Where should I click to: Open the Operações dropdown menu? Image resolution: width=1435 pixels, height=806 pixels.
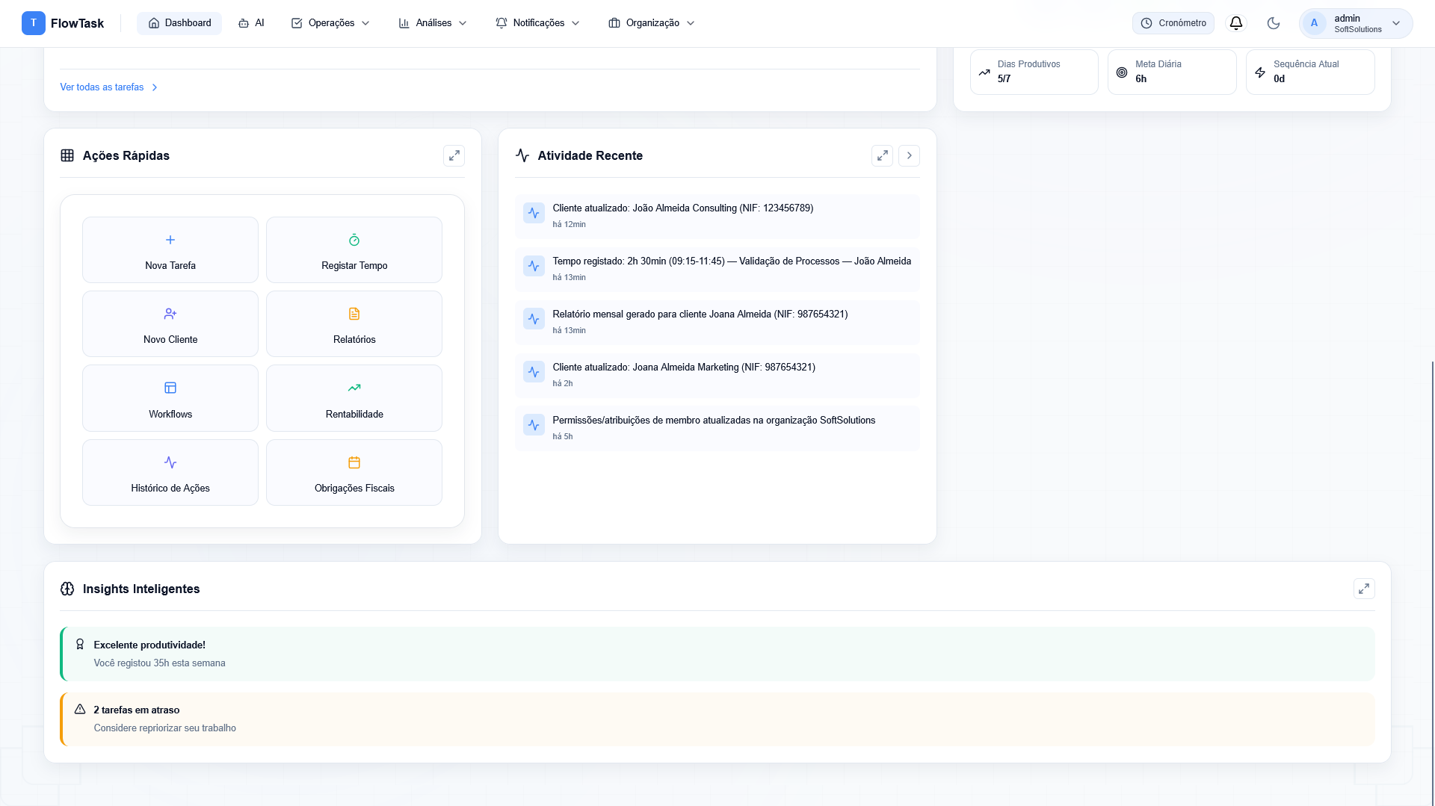330,23
